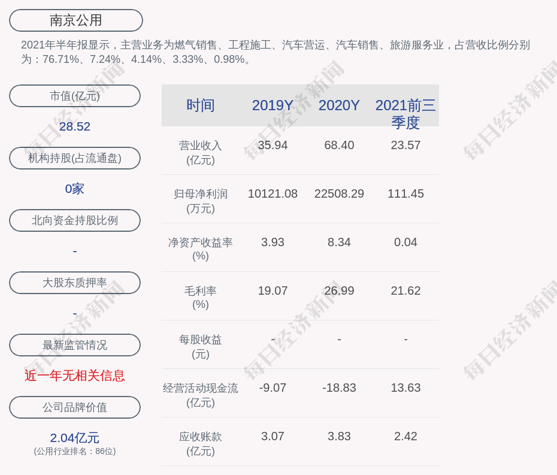This screenshot has width=557, height=475.
Task: Click the 经营活动现金流(亿元) row label
Action: pos(201,395)
